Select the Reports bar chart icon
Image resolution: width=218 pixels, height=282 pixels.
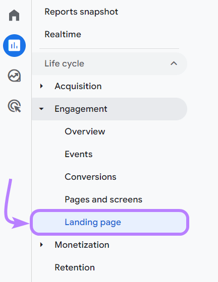(x=14, y=45)
